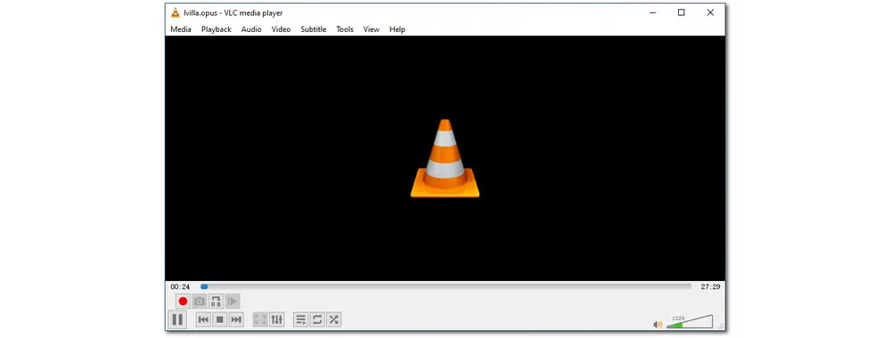The height and width of the screenshot is (338, 891).
Task: Open the Subtitle menu
Action: click(x=313, y=29)
